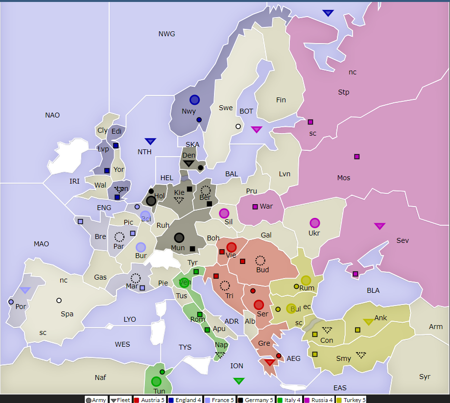Click the Army symbol in the legend
450x403 pixels.
click(89, 400)
